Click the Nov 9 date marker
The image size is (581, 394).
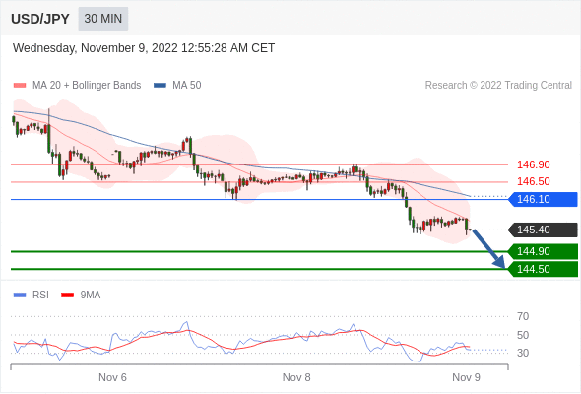[466, 377]
